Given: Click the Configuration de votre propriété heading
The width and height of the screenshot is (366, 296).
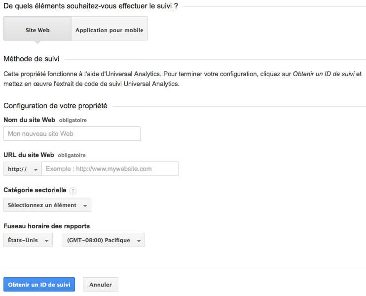Looking at the screenshot, I should coord(55,106).
